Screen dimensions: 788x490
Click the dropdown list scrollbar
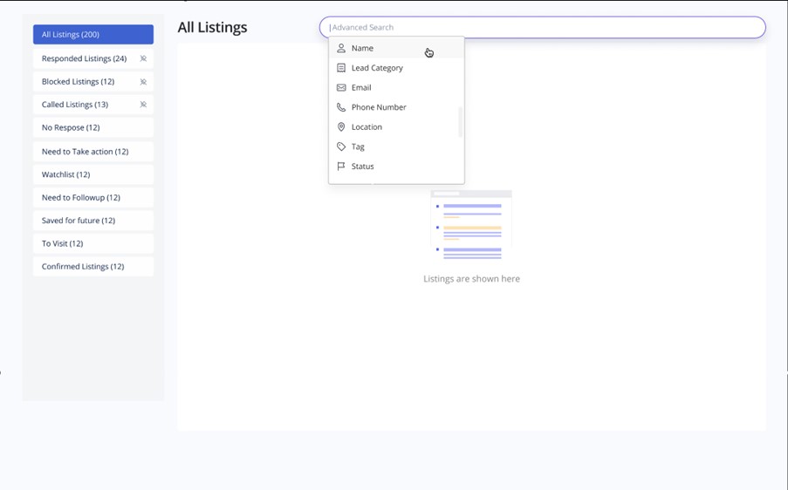(x=460, y=122)
